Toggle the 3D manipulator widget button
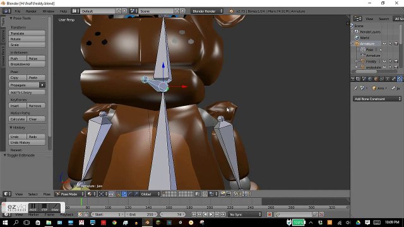Screen dimensions: 404x227 coord(119,194)
